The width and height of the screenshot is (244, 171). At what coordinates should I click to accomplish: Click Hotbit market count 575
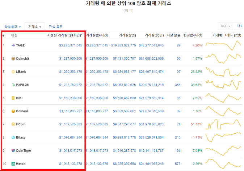[178, 164]
